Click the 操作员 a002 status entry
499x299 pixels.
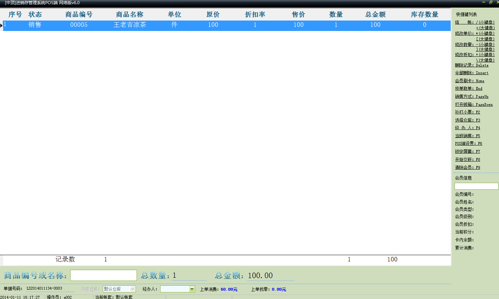[59, 297]
